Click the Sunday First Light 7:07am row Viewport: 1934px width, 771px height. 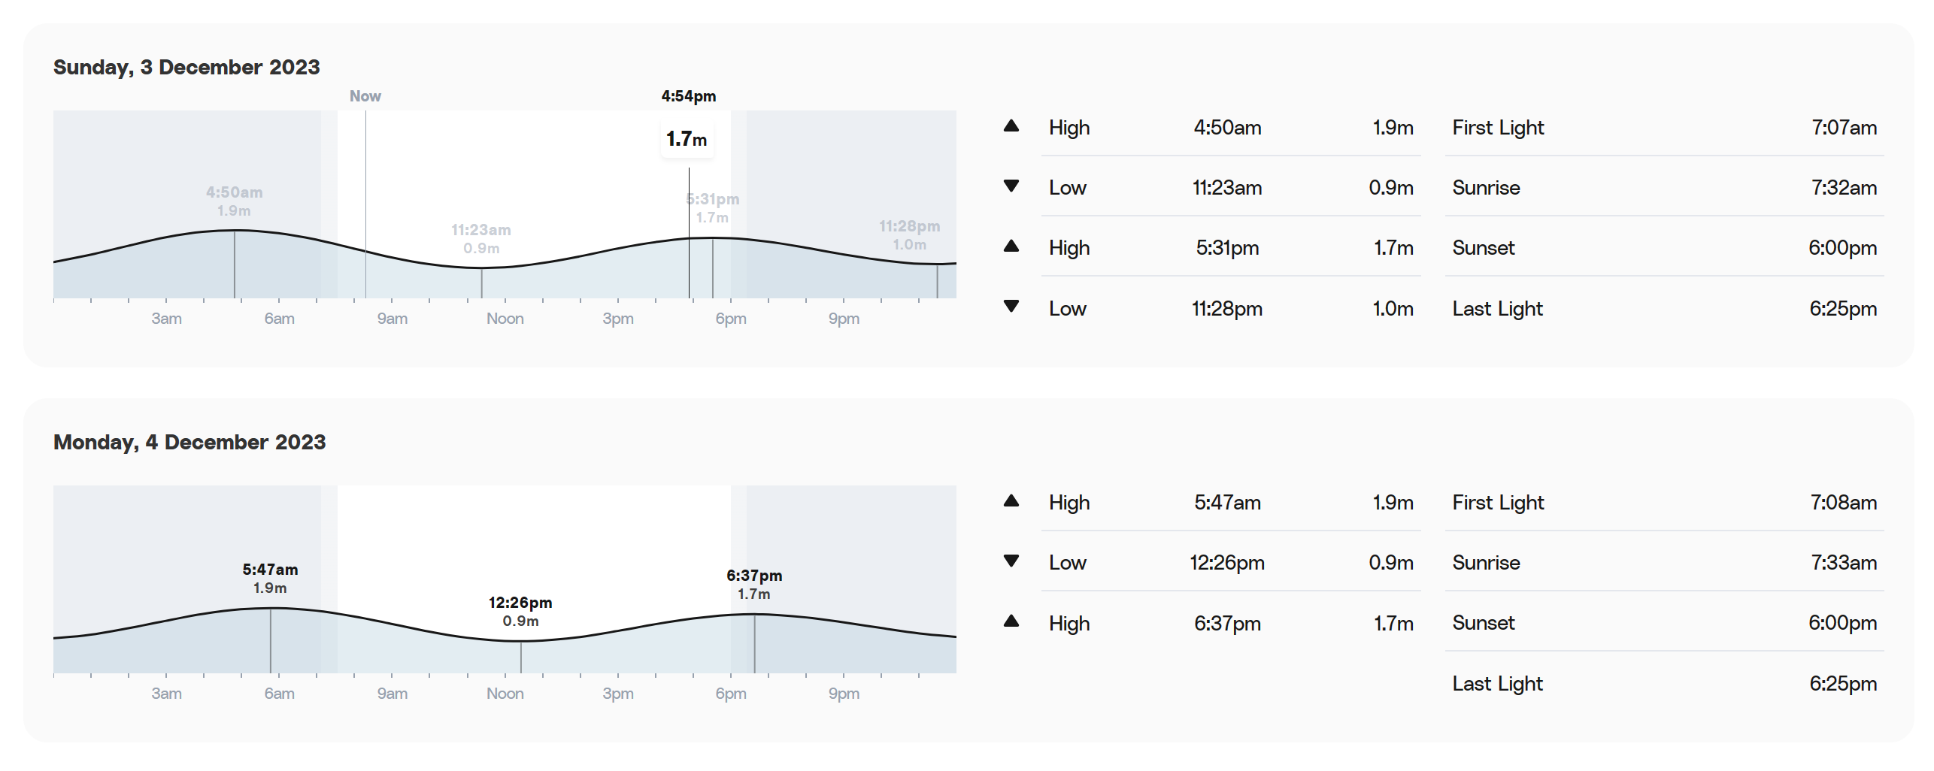click(x=1664, y=127)
